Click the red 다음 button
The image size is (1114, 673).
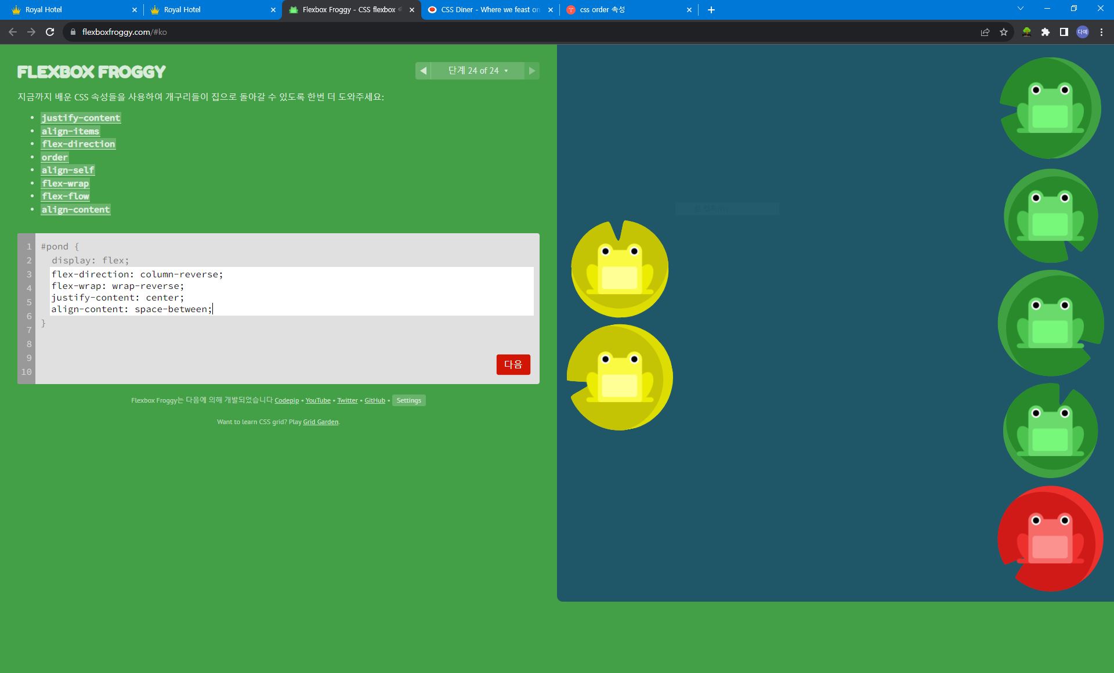(x=513, y=364)
